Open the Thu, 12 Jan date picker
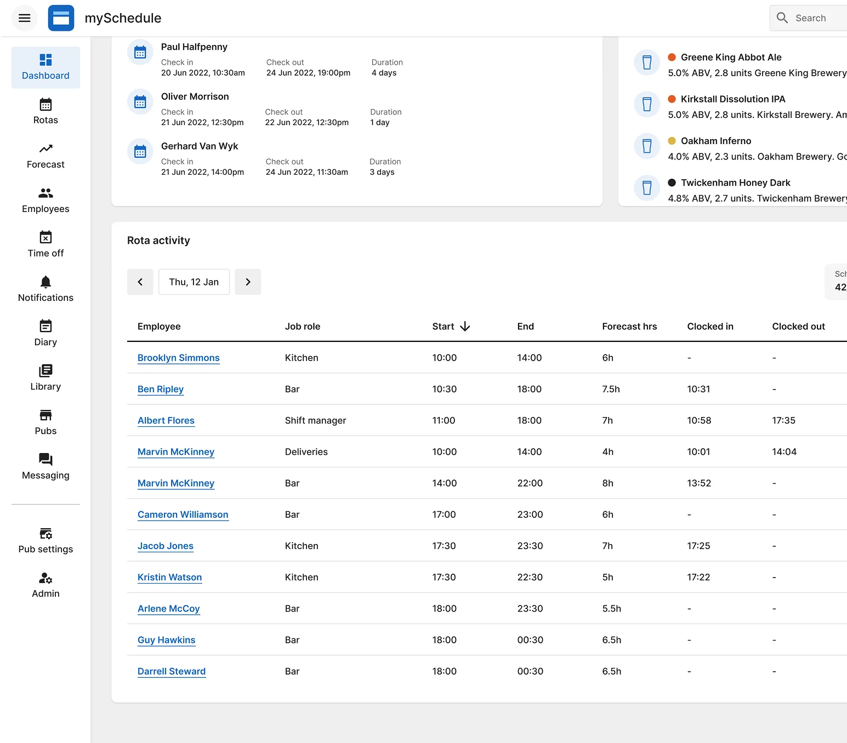This screenshot has width=847, height=743. coord(194,282)
